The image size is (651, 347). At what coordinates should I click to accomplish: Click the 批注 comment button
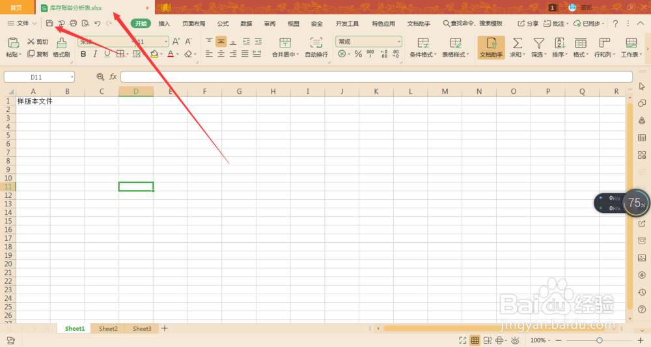555,23
